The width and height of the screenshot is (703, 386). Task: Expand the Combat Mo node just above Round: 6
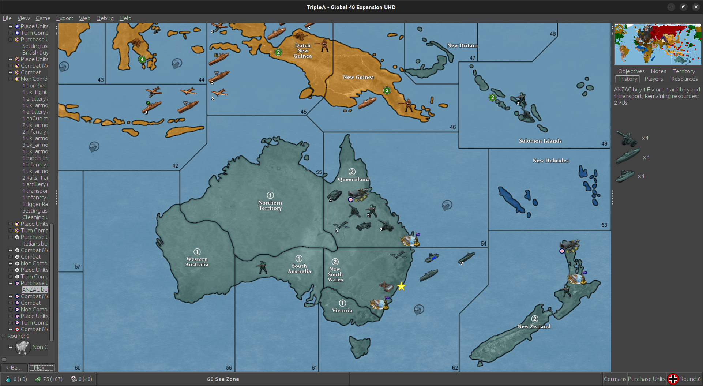[x=11, y=329]
